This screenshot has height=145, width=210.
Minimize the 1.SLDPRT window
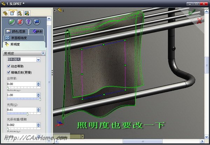tap(190, 4)
